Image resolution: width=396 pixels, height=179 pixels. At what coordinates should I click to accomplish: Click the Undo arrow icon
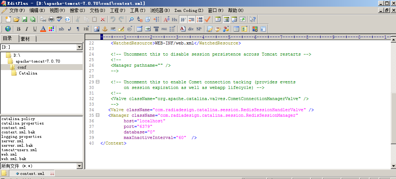click(113, 19)
